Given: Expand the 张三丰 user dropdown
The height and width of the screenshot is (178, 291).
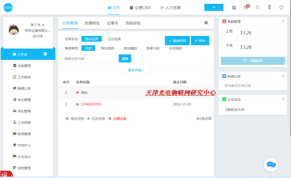Looking at the screenshot, I should [37, 25].
